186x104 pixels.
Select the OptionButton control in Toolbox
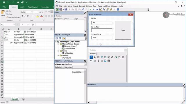(112, 57)
